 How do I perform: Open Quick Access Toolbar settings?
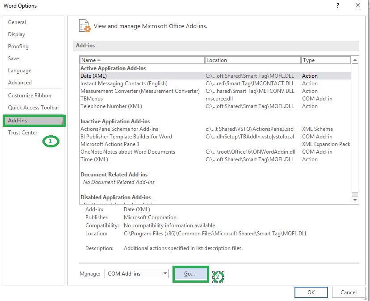point(34,108)
